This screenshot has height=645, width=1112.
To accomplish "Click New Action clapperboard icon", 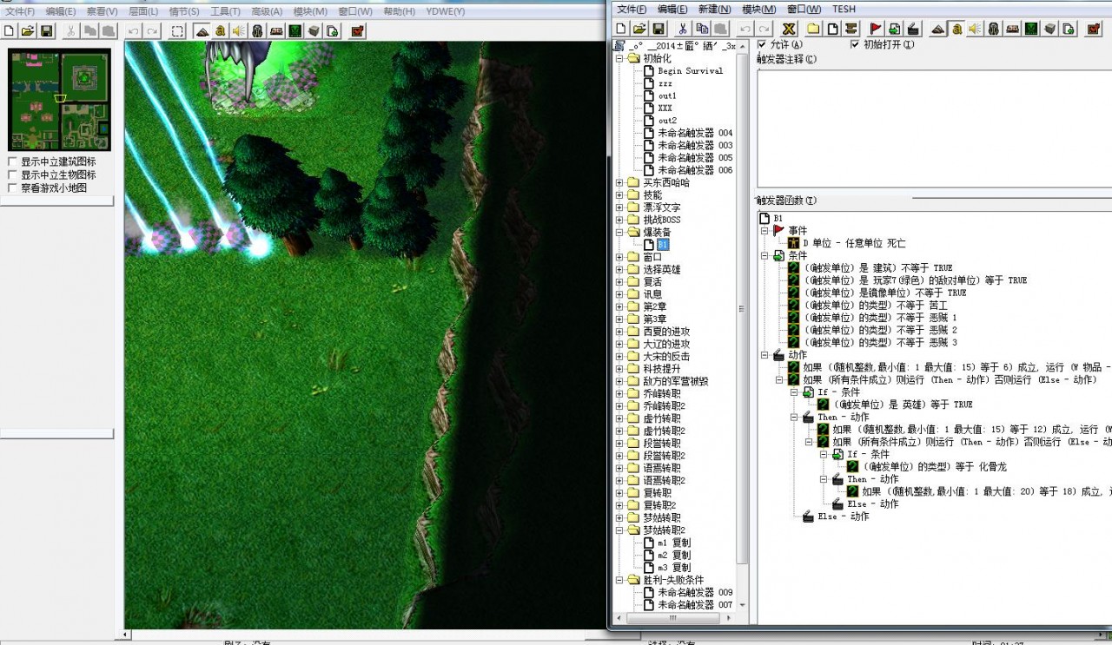I will point(913,29).
